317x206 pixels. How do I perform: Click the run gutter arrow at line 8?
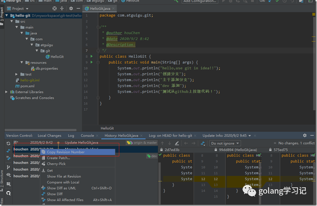[x=92, y=56]
